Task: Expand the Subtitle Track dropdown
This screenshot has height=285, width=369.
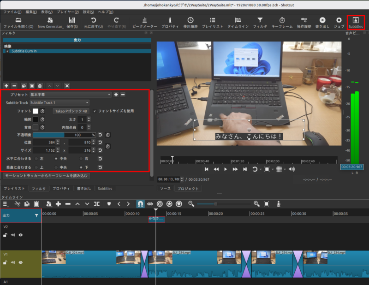Action: pos(60,102)
